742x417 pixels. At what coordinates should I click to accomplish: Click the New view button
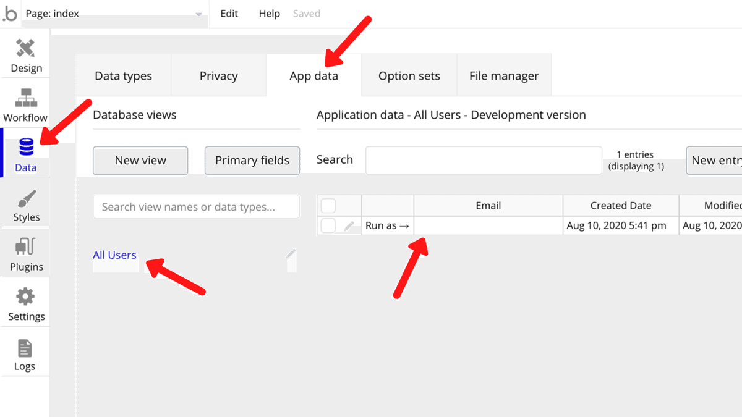(x=140, y=161)
